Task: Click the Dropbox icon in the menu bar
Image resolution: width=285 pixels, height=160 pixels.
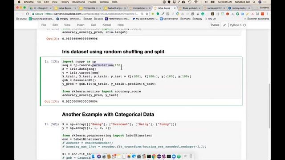Action: [x=174, y=2]
